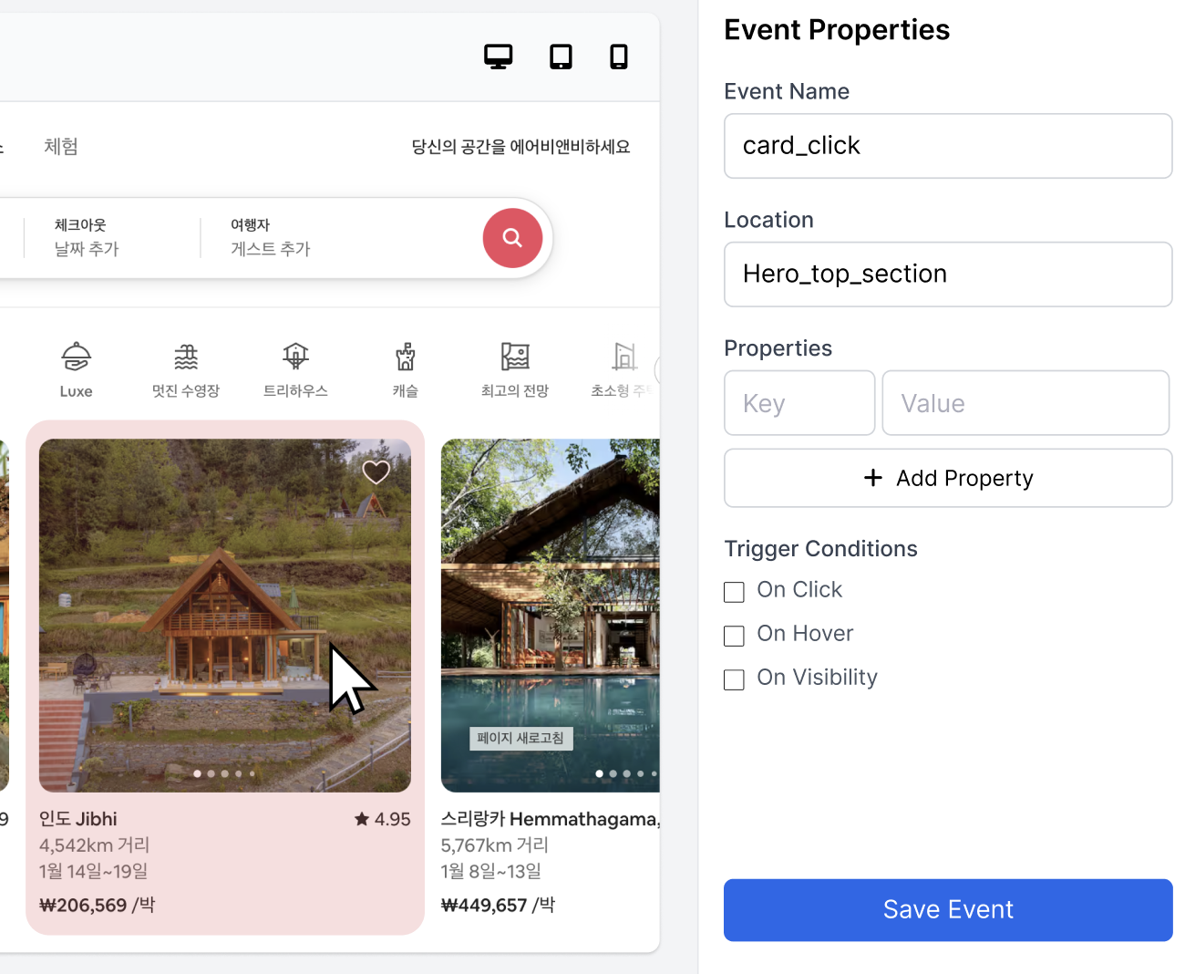This screenshot has height=974, width=1185.
Task: Open the 체크아웃 date field
Action: [x=87, y=237]
